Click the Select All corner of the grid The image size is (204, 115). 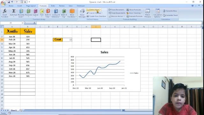pos(2,27)
